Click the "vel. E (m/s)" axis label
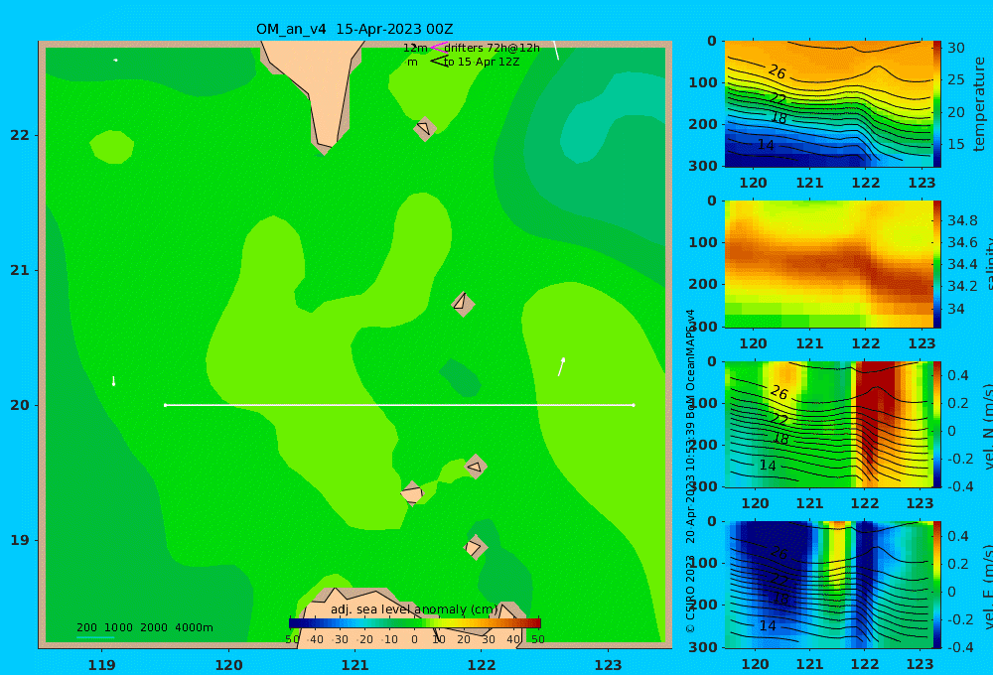This screenshot has height=675, width=993. pos(988,587)
